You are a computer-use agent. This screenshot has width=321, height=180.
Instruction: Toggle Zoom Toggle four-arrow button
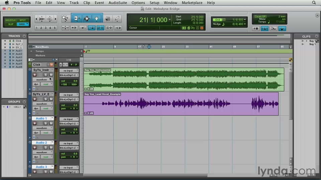pyautogui.click(x=65, y=28)
